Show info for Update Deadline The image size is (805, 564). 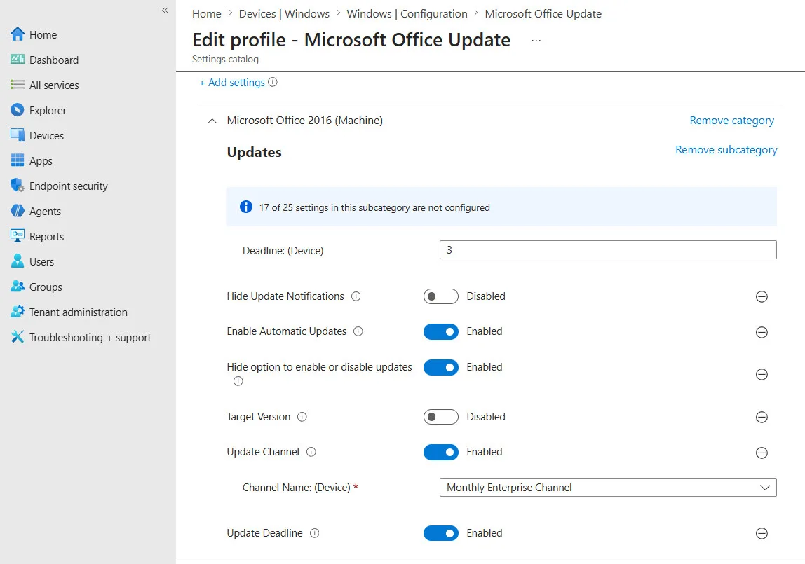[x=315, y=533]
